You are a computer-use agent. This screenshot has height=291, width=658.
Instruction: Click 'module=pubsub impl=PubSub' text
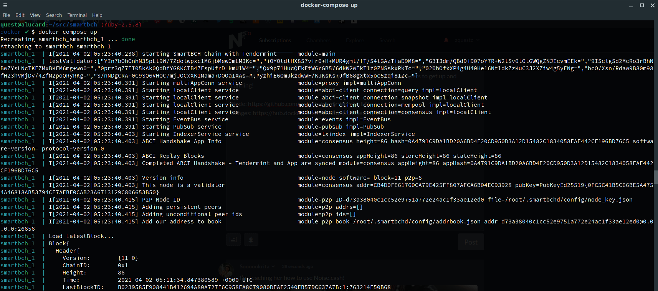click(341, 127)
